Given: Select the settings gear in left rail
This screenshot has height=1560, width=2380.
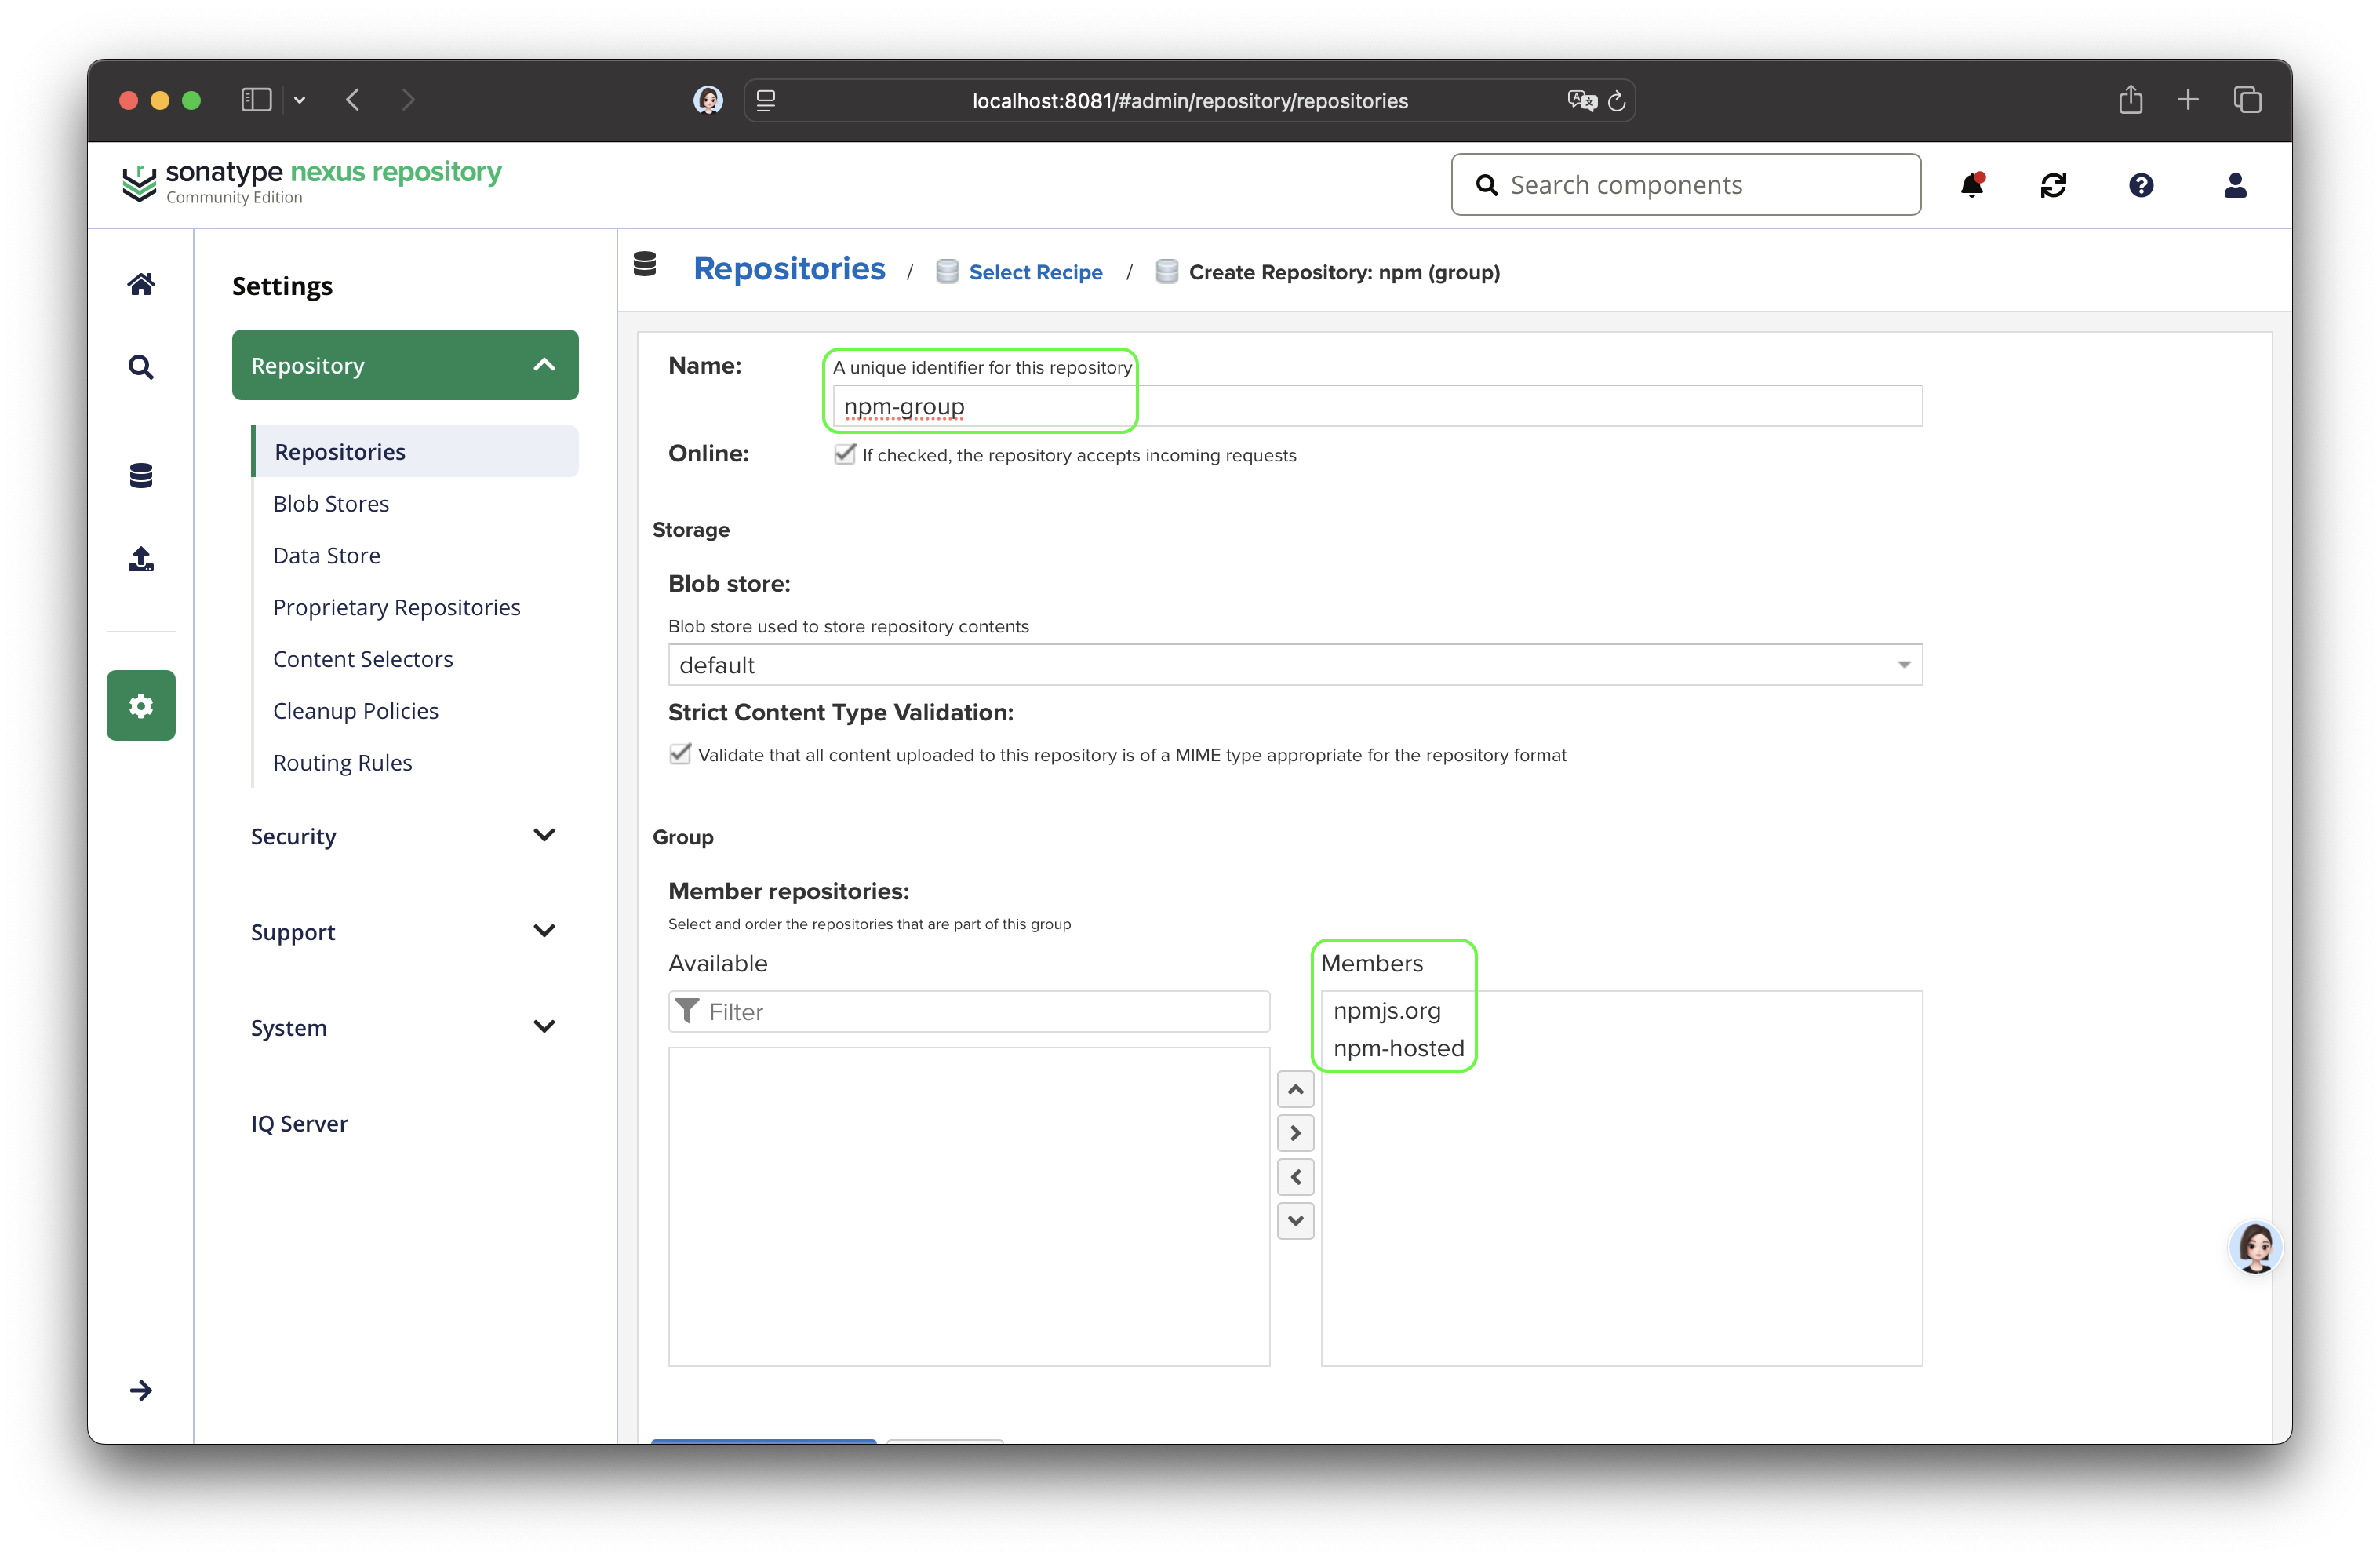Looking at the screenshot, I should (141, 705).
